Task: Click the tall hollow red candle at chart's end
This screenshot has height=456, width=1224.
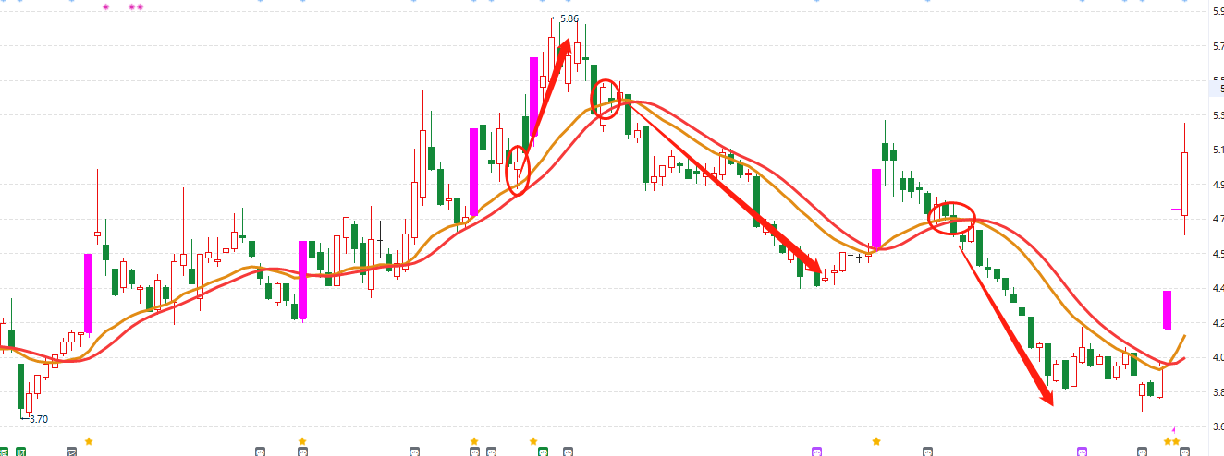Action: 1184,184
